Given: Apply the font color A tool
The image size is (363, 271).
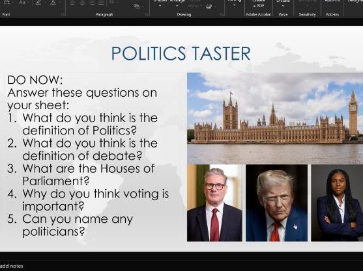Looking at the screenshot, I should click(53, 3).
